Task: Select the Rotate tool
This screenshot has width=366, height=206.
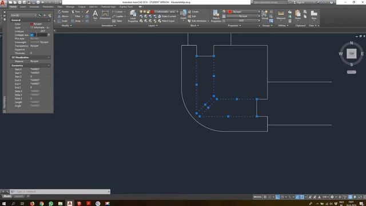Action: click(63, 11)
